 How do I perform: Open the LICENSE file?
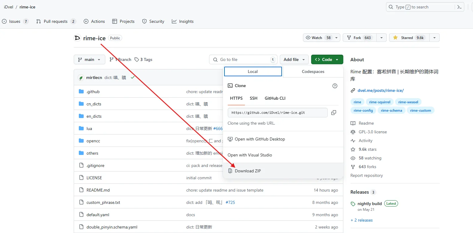coord(94,178)
